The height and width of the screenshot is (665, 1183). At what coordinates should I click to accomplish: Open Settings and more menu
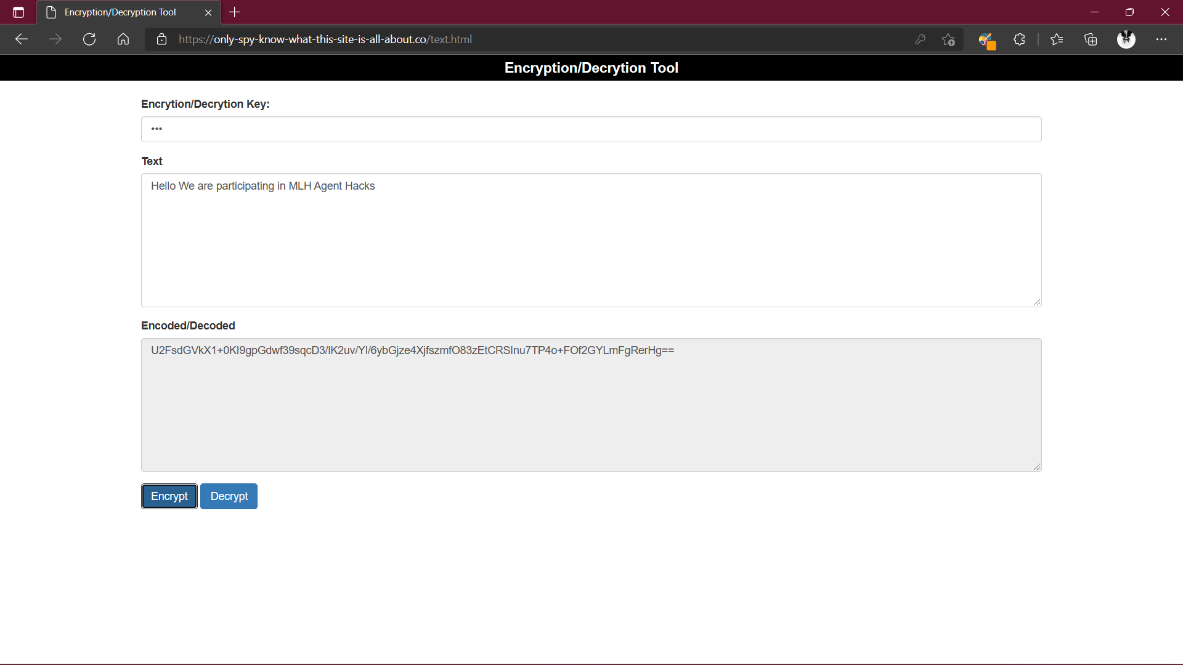coord(1161,39)
